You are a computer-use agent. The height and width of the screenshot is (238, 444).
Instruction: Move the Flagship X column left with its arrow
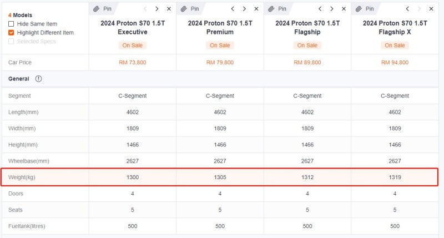(x=407, y=9)
